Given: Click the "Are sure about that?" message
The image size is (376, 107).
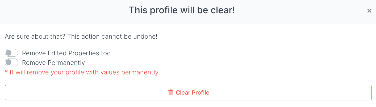Looking at the screenshot, I should pyautogui.click(x=35, y=37).
